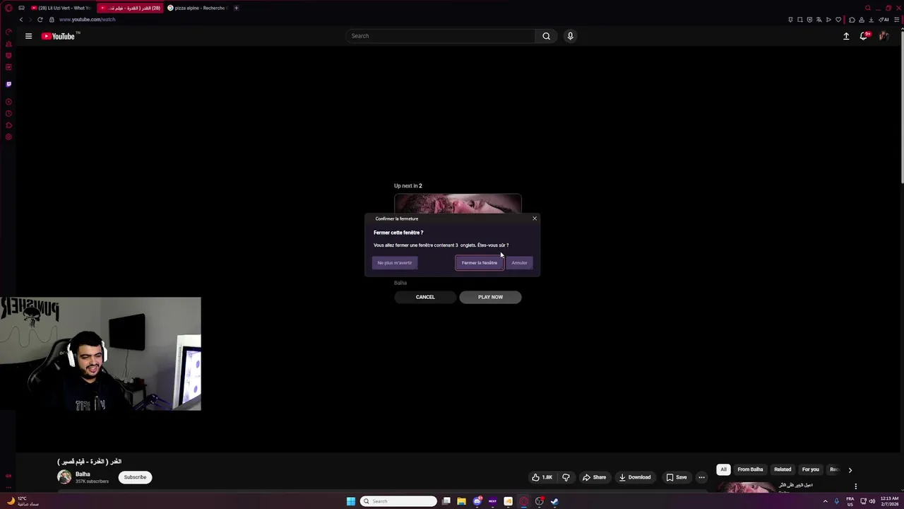Open the YouTube upload/create icon
The height and width of the screenshot is (509, 904).
(x=846, y=36)
